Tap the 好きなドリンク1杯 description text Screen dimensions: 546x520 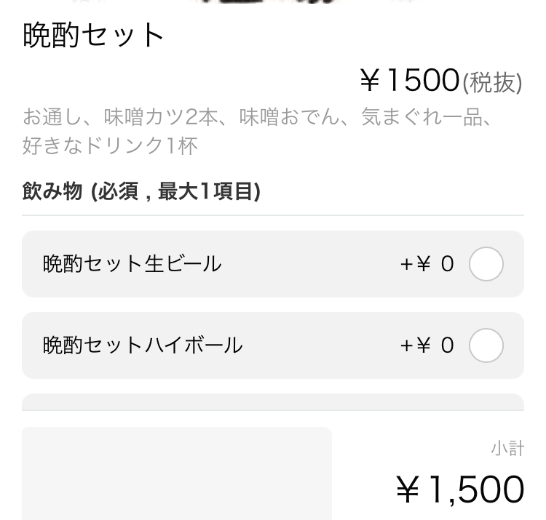[109, 145]
